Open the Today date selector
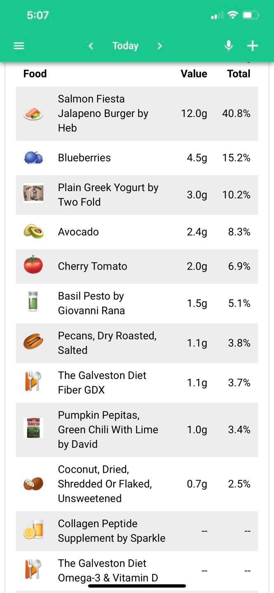This screenshot has height=593, width=274. pos(125,46)
